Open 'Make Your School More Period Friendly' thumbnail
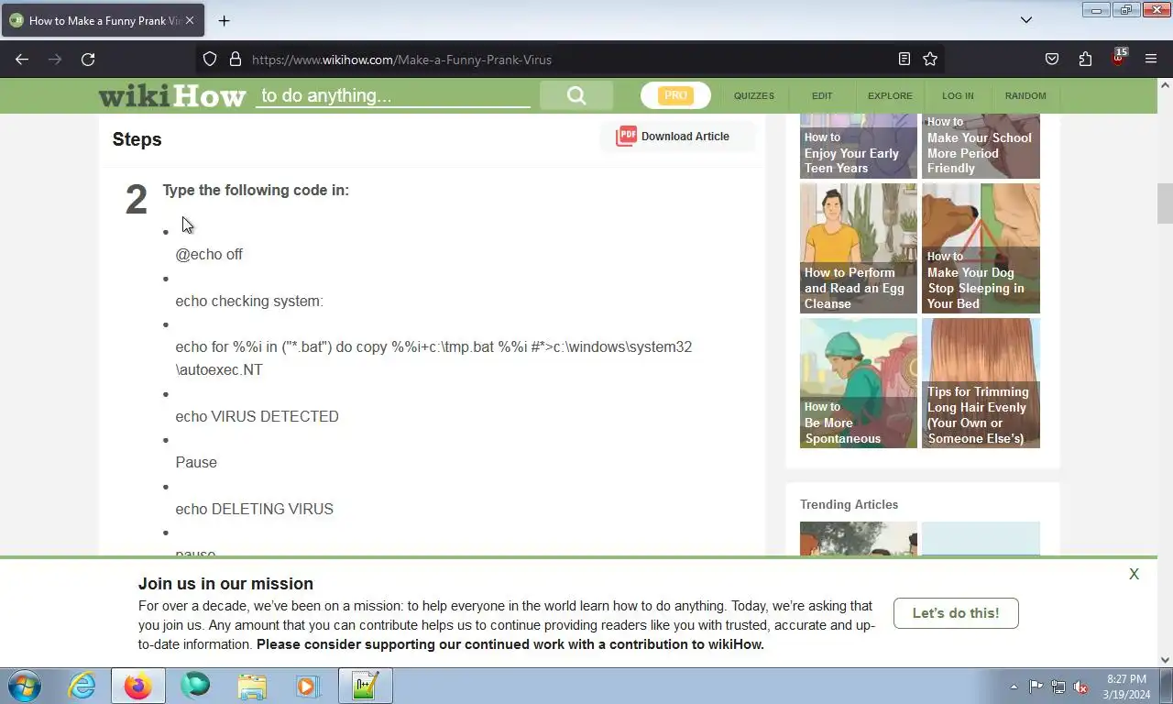This screenshot has height=704, width=1173. click(981, 147)
